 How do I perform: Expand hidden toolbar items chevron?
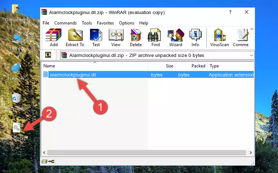coord(252,29)
